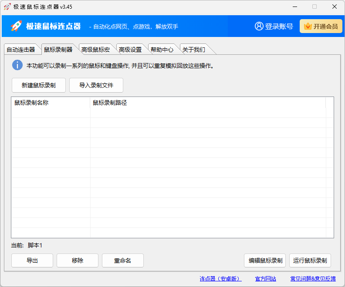The width and height of the screenshot is (345, 287).
Task: Click the 重命名 button
Action: [x=123, y=260]
